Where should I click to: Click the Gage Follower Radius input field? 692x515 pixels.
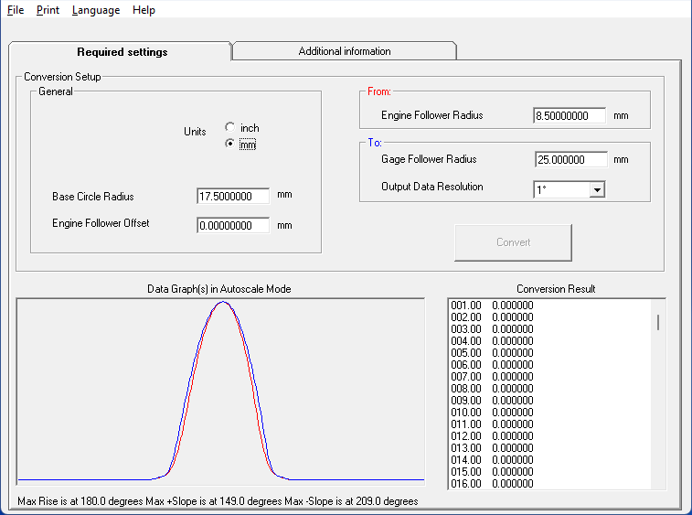[570, 159]
